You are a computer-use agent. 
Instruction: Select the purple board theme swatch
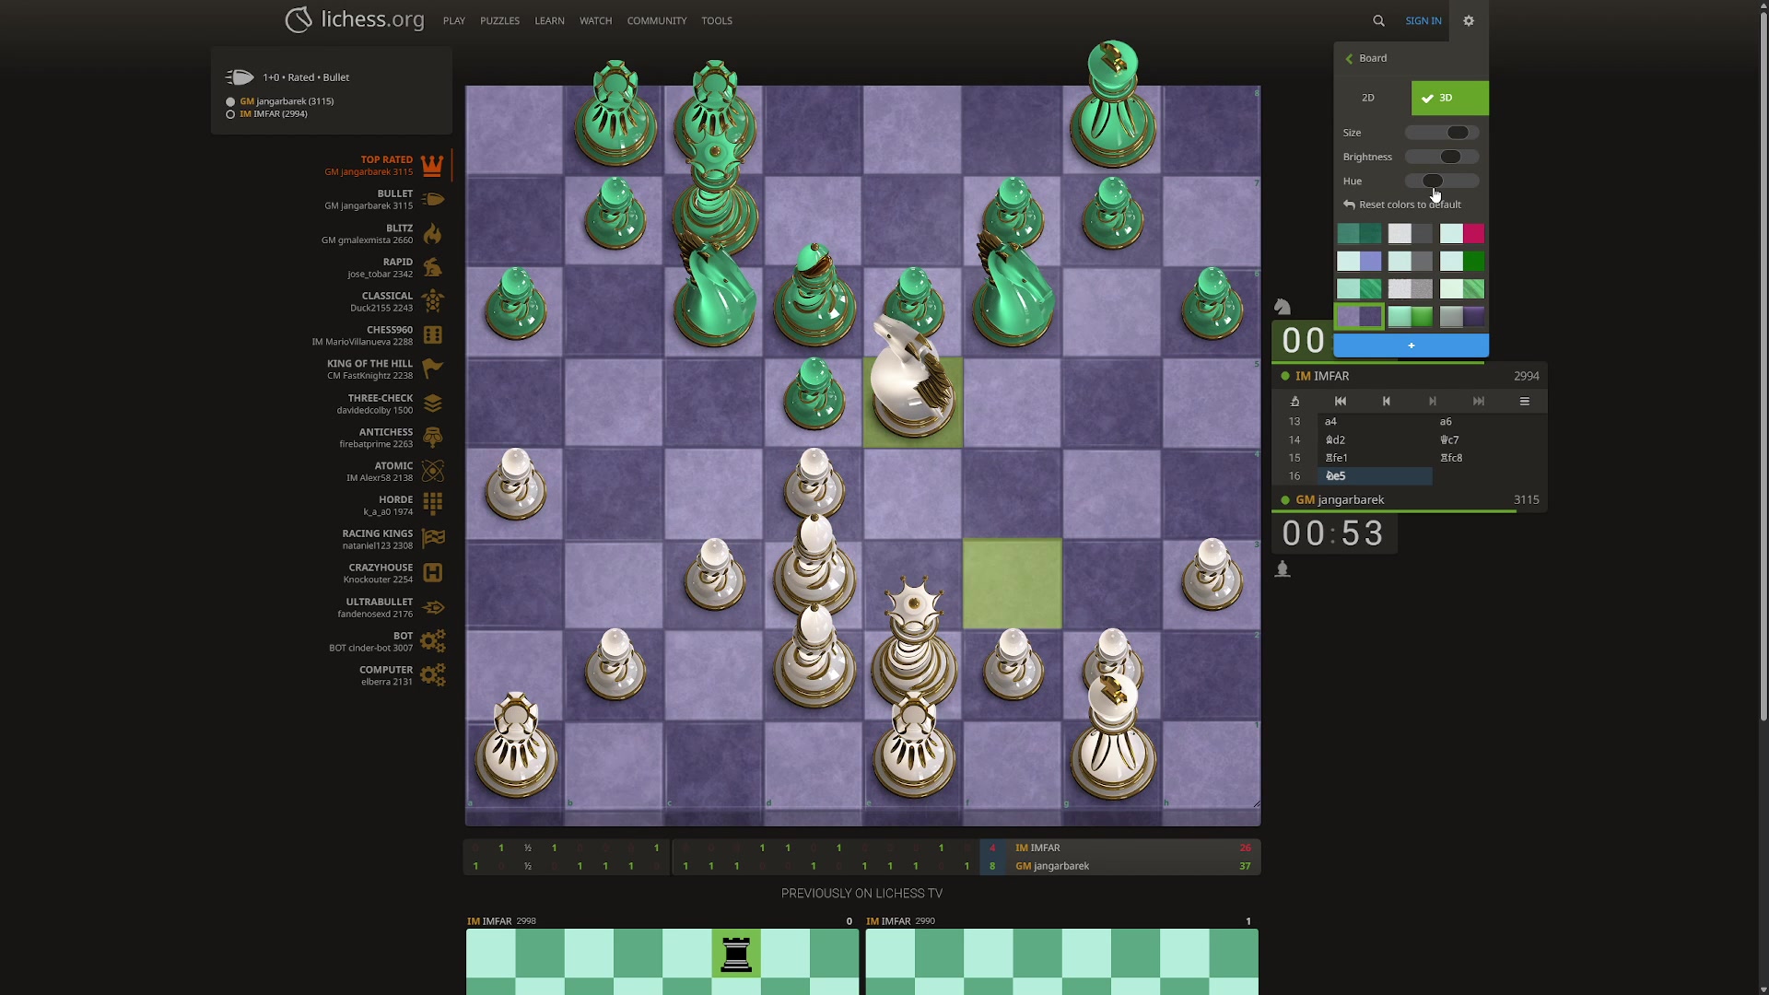[x=1359, y=316]
